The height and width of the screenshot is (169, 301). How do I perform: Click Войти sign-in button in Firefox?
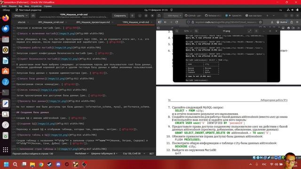tap(282, 22)
